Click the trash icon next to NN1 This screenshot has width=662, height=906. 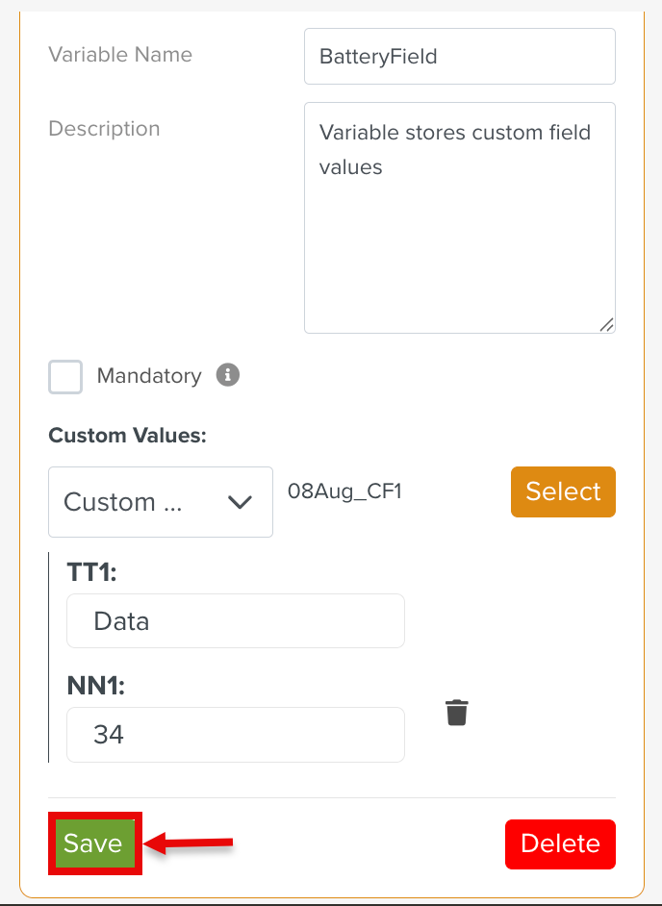click(x=457, y=713)
